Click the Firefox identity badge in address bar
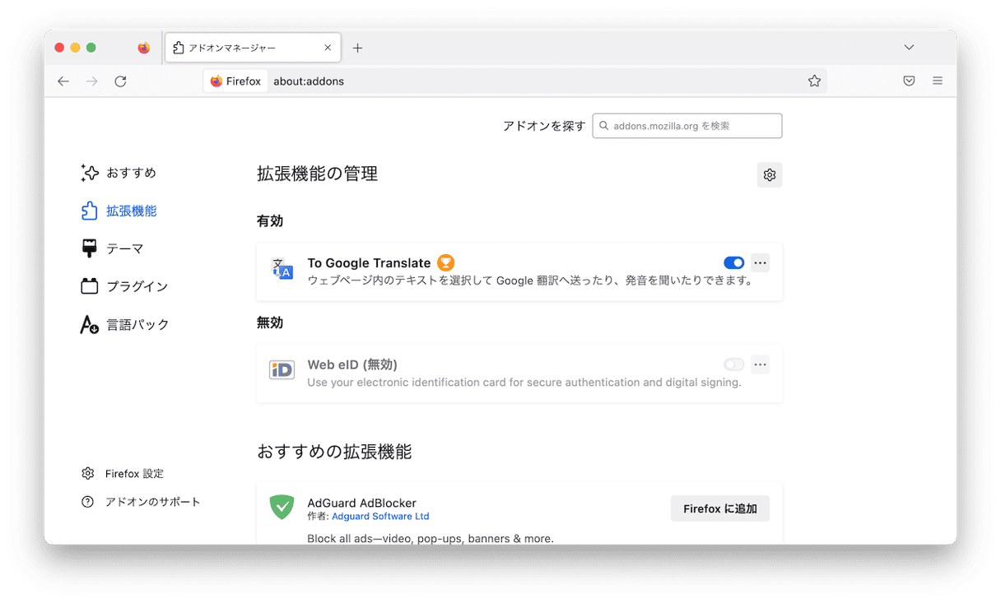The width and height of the screenshot is (1001, 603). point(235,81)
